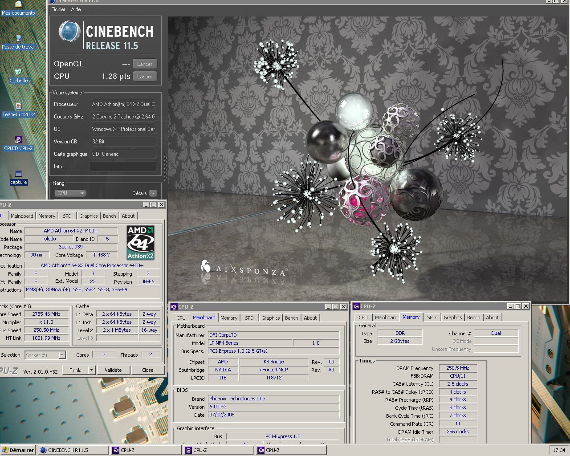Screen dimensions: 570x456
Task: Click the DFI CorpLTD manufacturer field
Action: [x=273, y=335]
